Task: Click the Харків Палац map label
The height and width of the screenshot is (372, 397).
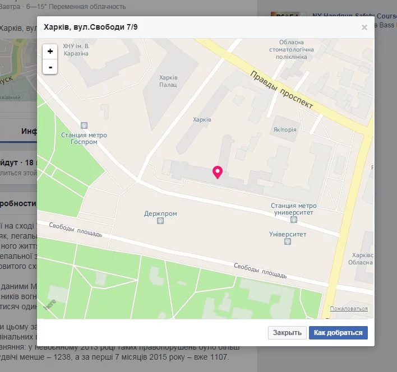Action: [x=168, y=81]
